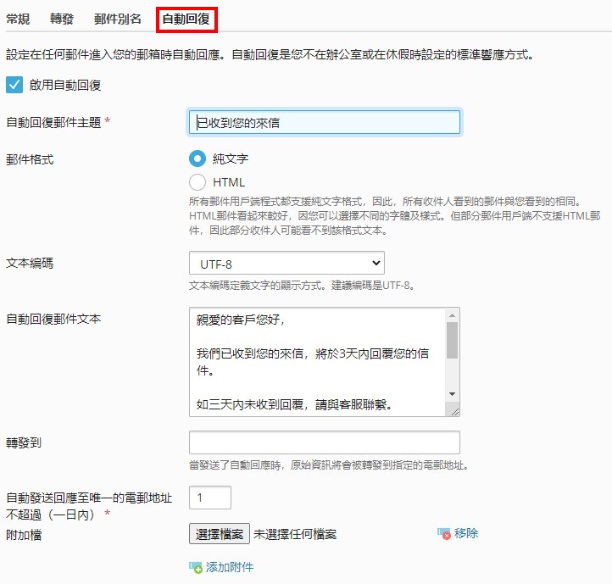The width and height of the screenshot is (612, 584).
Task: Click the 文本編碼 label
Action: coord(30,263)
